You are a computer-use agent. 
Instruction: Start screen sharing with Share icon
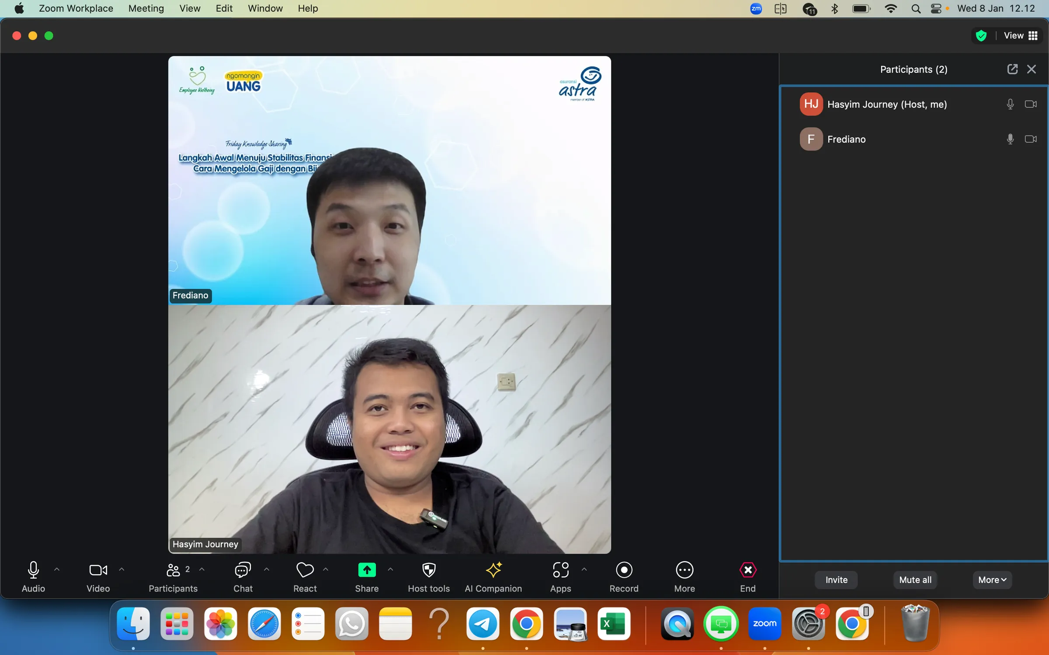(x=367, y=570)
